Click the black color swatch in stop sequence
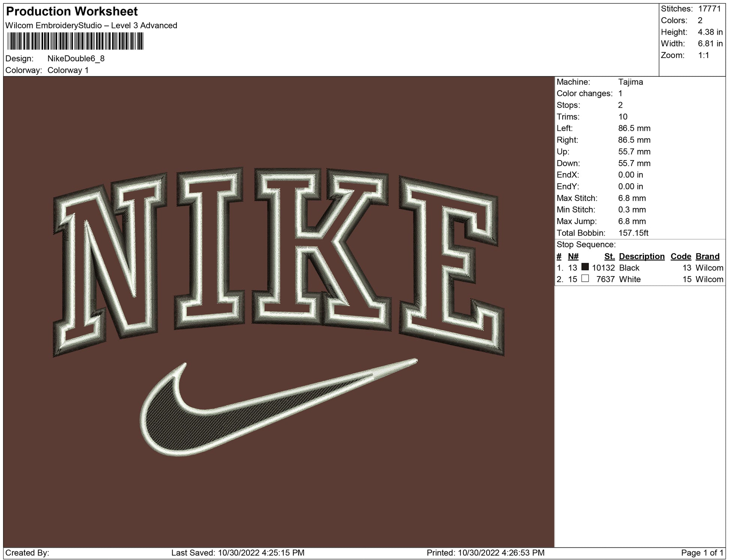Screen dimensions: 729x560 (x=585, y=267)
